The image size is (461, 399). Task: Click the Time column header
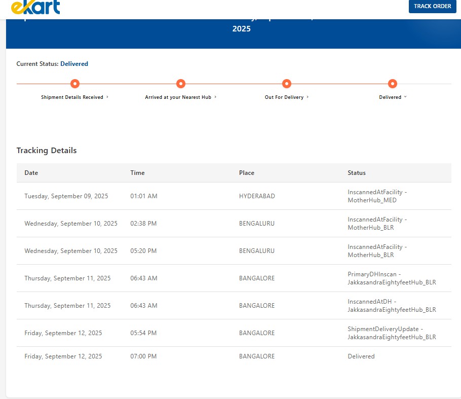(x=137, y=173)
